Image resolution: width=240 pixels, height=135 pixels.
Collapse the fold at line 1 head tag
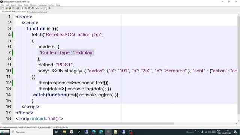click(x=15, y=16)
